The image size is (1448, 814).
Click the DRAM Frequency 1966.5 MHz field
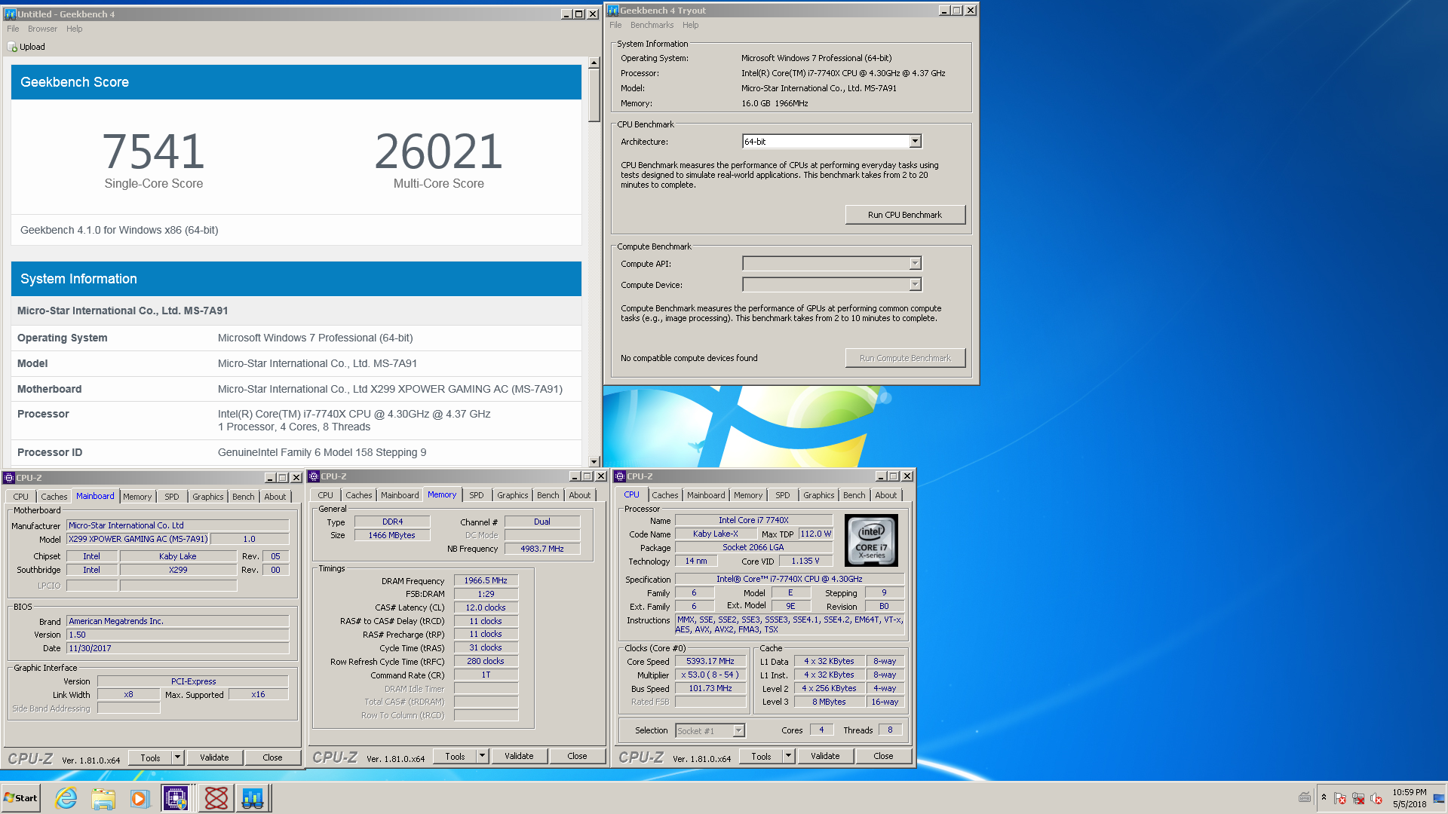pos(486,580)
